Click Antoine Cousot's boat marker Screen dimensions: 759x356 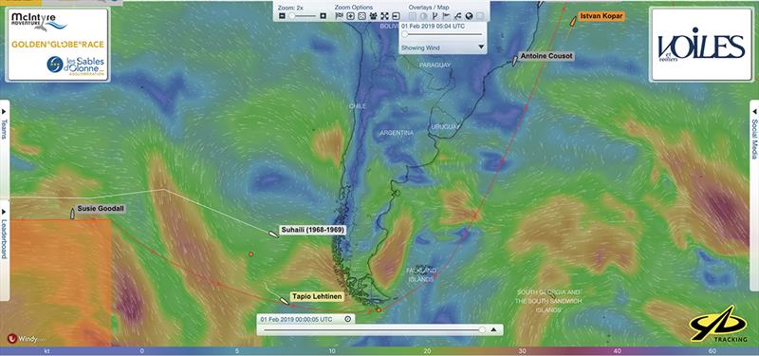tap(514, 60)
